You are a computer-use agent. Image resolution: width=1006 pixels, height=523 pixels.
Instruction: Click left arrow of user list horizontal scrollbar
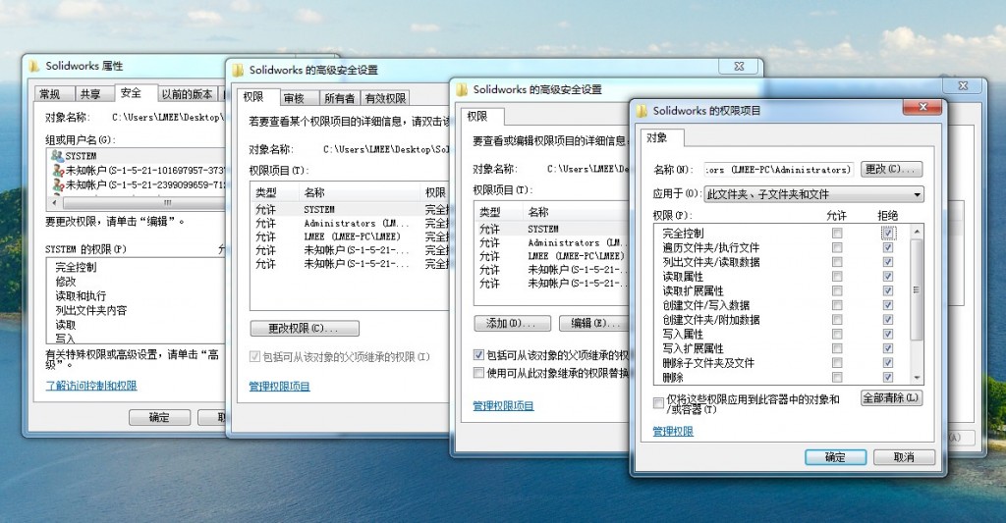55,202
